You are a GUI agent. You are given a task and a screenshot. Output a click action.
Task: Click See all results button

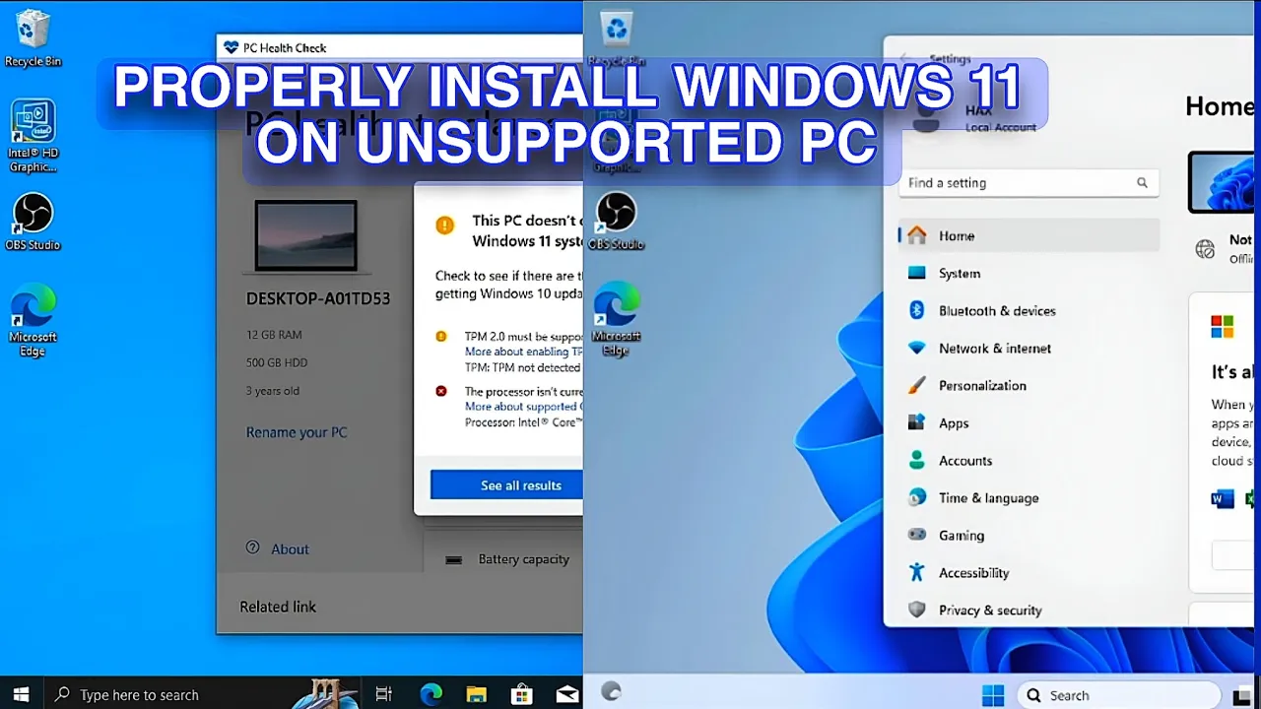pos(506,484)
